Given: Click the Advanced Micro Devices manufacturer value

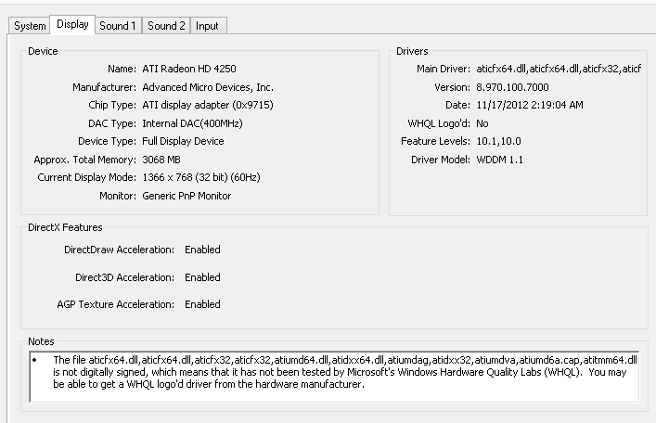Looking at the screenshot, I should pos(208,87).
